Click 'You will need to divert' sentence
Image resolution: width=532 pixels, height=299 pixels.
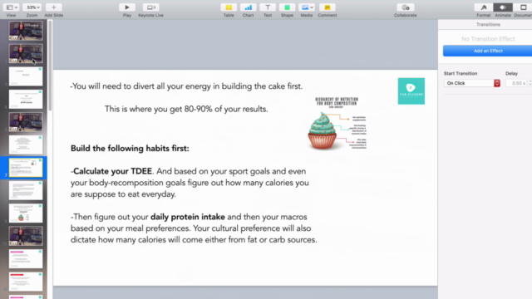click(186, 86)
